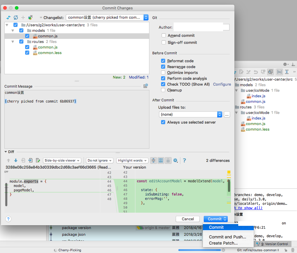Select index.js under models user/coMode
Image resolution: width=297 pixels, height=253 pixels.
258,96
